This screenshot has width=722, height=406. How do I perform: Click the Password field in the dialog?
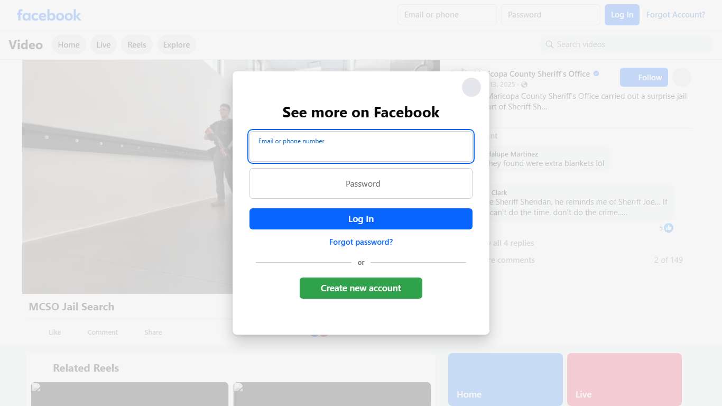pyautogui.click(x=361, y=183)
